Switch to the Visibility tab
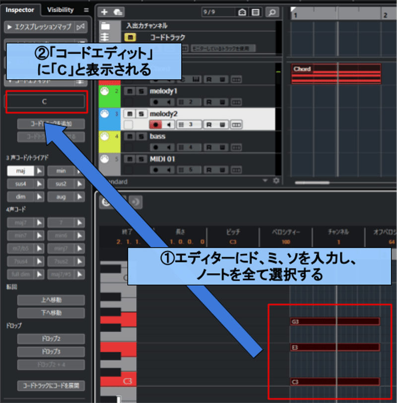 click(x=61, y=10)
